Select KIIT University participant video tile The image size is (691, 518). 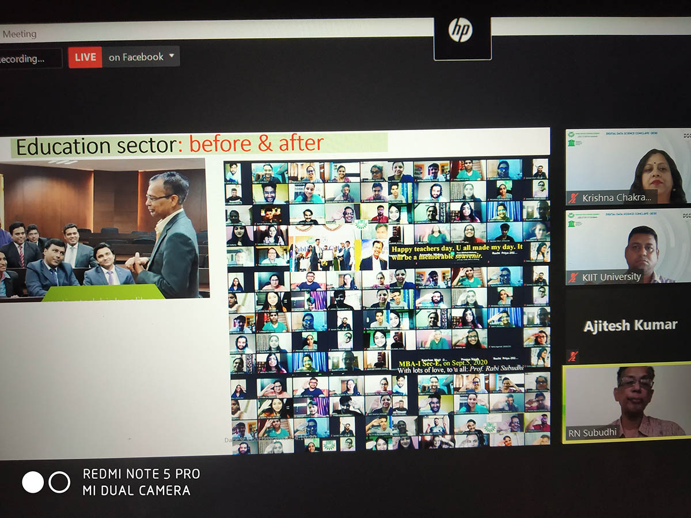628,245
